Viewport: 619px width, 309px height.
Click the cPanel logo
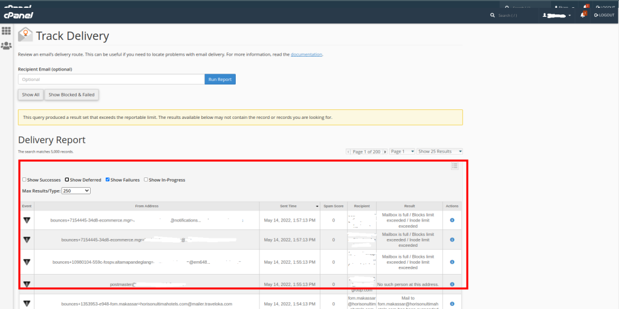pyautogui.click(x=19, y=15)
